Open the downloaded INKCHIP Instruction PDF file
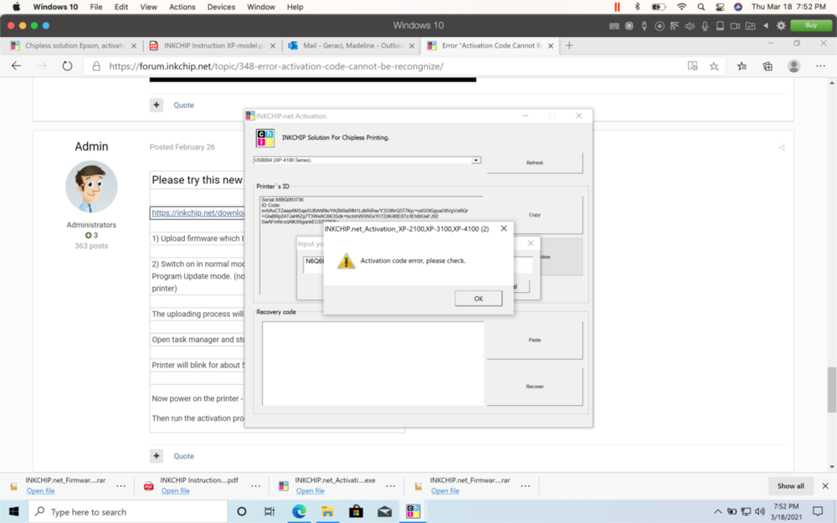This screenshot has width=837, height=523. pos(175,491)
